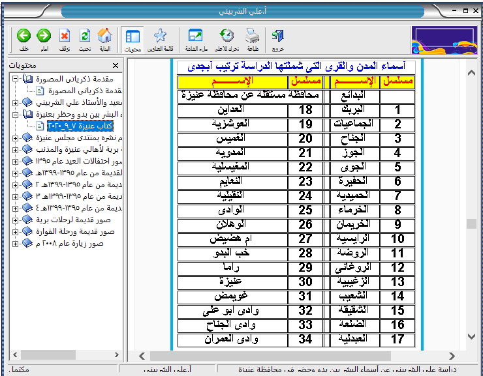Click the refresh (تحديث) icon
This screenshot has width=483, height=376.
pyautogui.click(x=85, y=36)
